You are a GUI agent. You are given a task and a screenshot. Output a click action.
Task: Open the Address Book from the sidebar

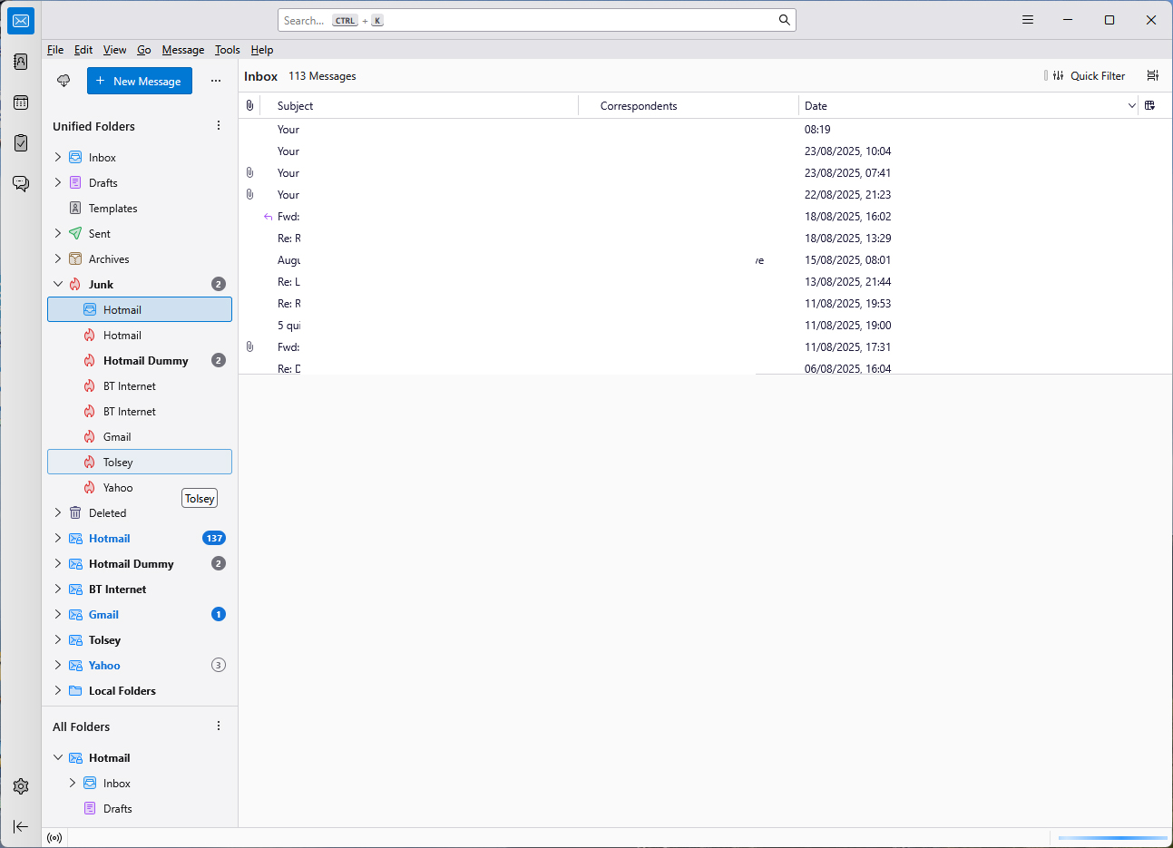click(21, 62)
